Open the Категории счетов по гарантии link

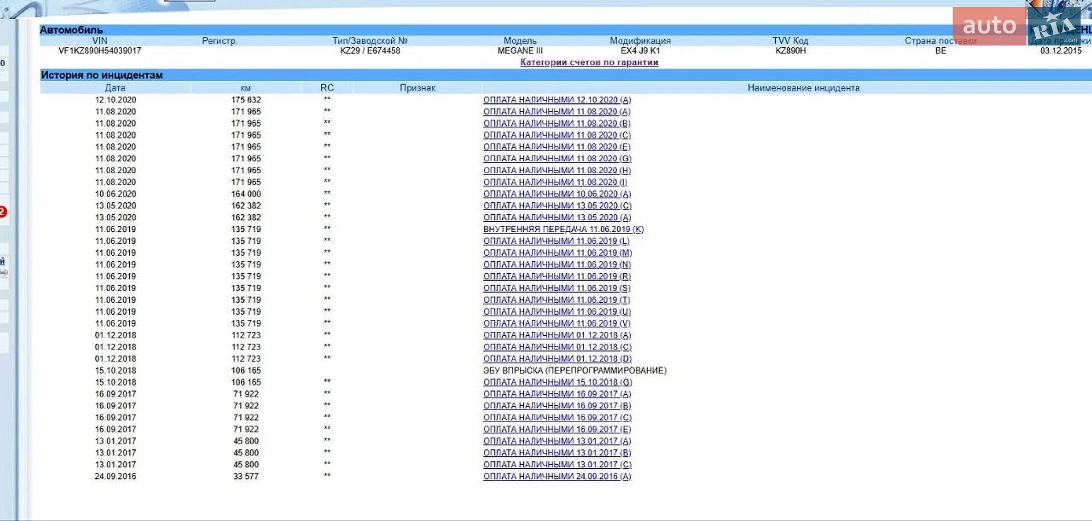pos(589,62)
